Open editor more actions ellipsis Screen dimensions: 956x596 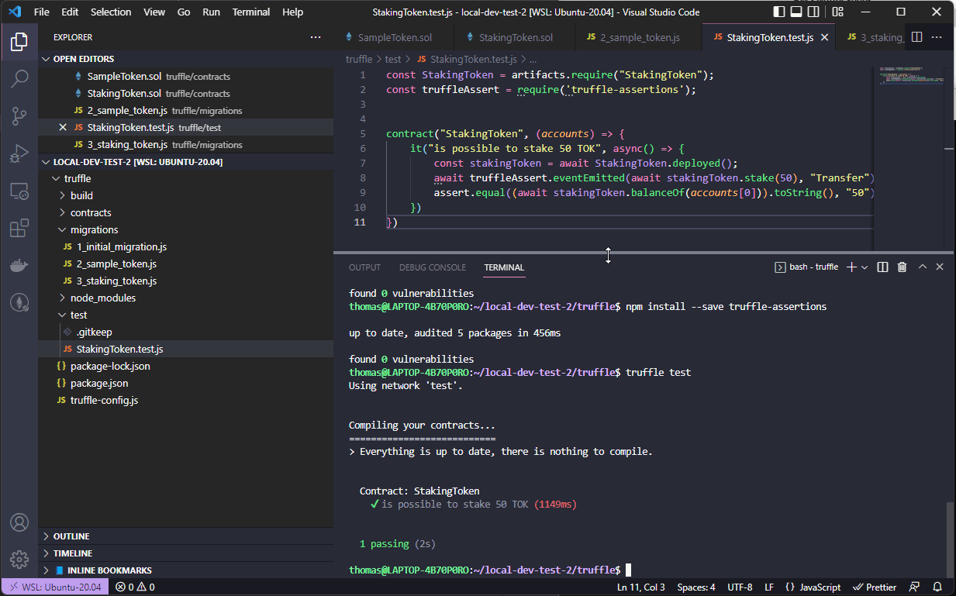[x=937, y=37]
